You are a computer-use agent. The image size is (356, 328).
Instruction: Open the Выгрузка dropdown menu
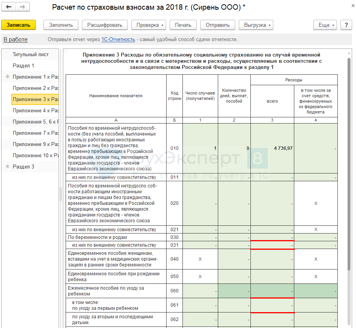click(256, 25)
